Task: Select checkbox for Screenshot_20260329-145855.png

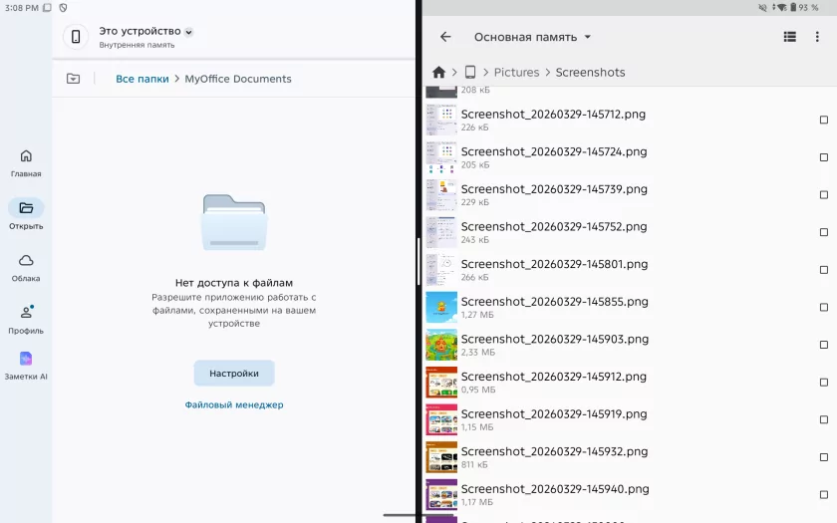Action: pyautogui.click(x=823, y=307)
